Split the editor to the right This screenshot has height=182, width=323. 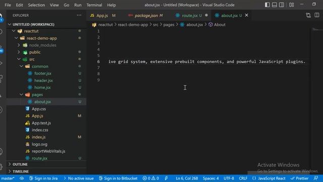[x=317, y=15]
